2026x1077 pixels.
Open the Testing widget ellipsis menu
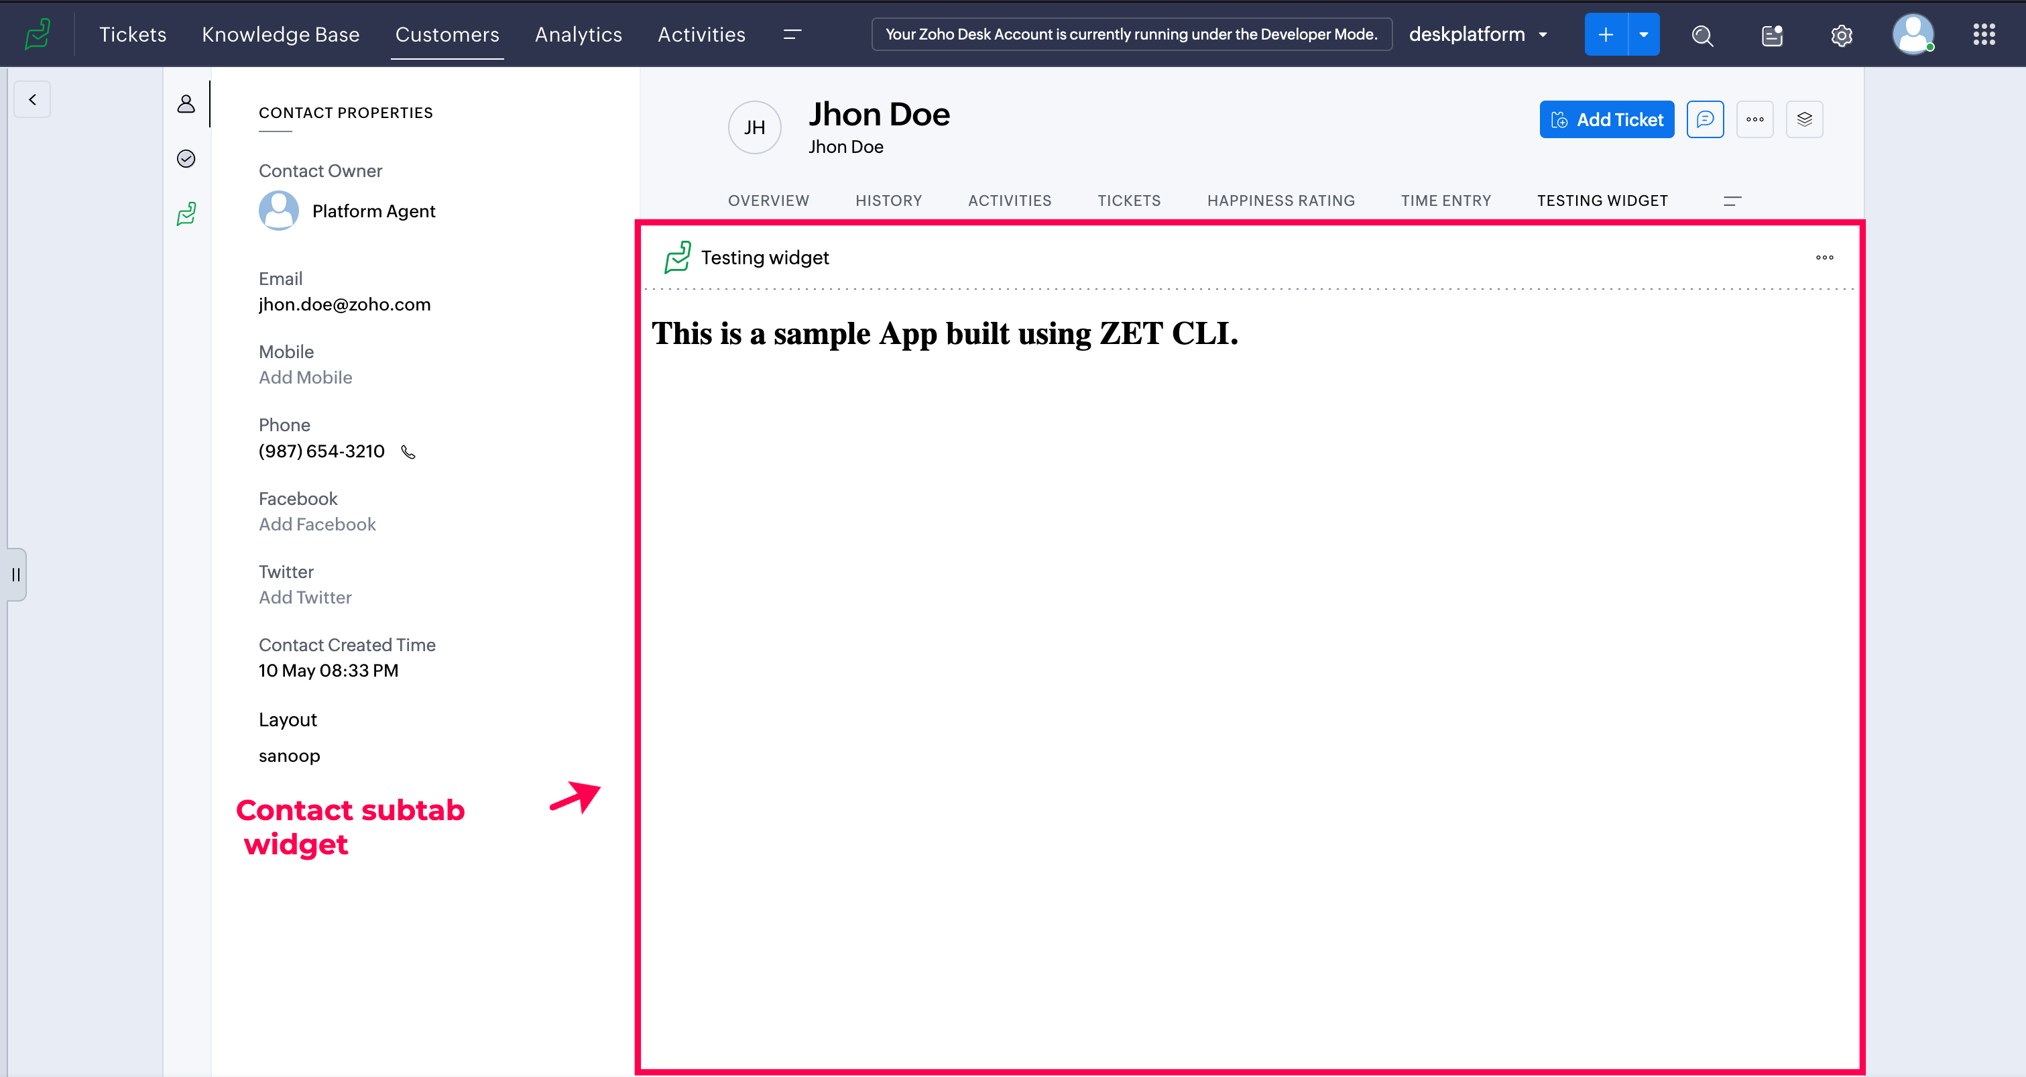(x=1824, y=258)
